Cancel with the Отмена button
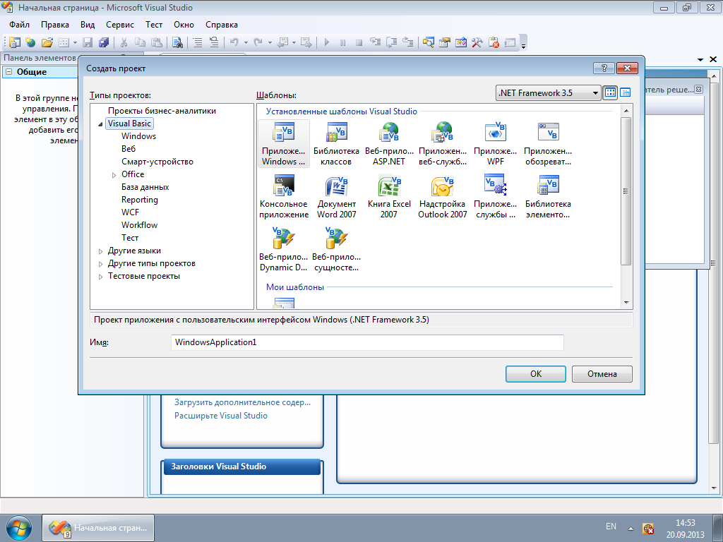This screenshot has width=723, height=542. coord(602,374)
